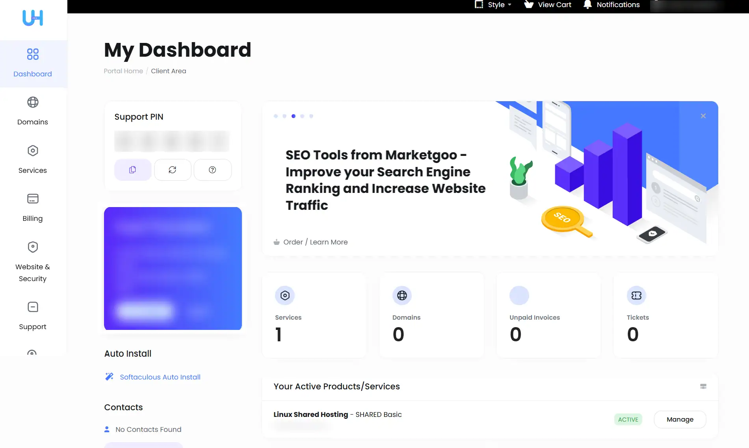The width and height of the screenshot is (749, 448).
Task: Click the contact person icon
Action: [107, 429]
